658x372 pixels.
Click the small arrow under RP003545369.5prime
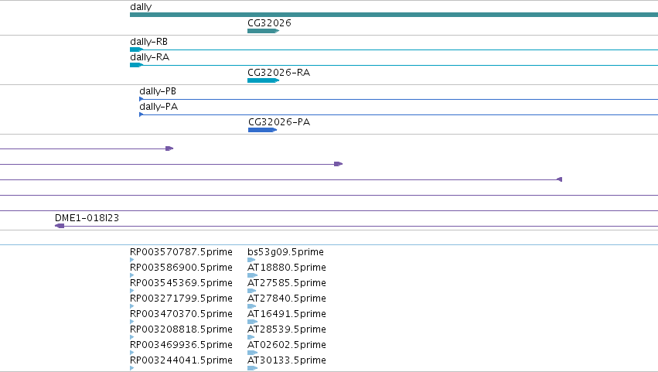[x=131, y=291]
